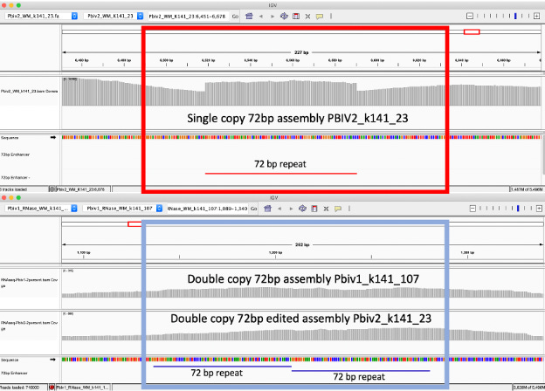The image size is (545, 391).
Task: Click the Home icon in bottom IGV window
Action: point(267,209)
